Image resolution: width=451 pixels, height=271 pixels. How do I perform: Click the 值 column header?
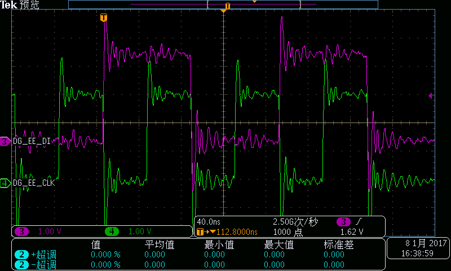point(96,245)
